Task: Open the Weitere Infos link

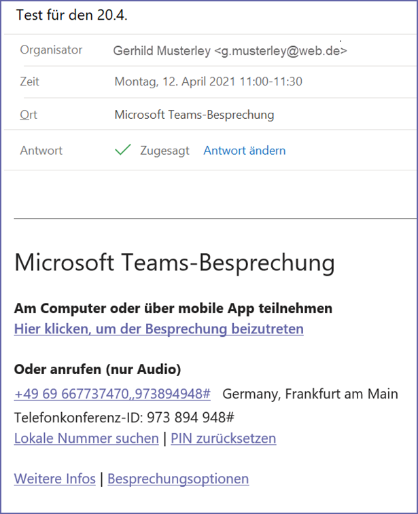Action: [x=55, y=479]
